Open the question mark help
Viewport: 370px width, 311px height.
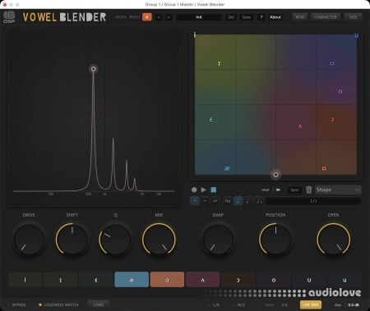tap(261, 17)
